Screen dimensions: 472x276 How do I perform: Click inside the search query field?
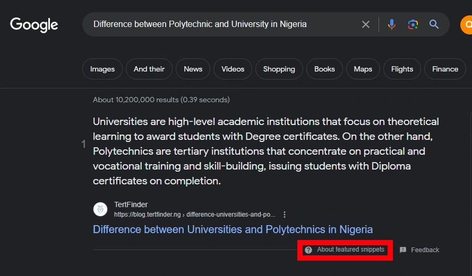point(200,24)
